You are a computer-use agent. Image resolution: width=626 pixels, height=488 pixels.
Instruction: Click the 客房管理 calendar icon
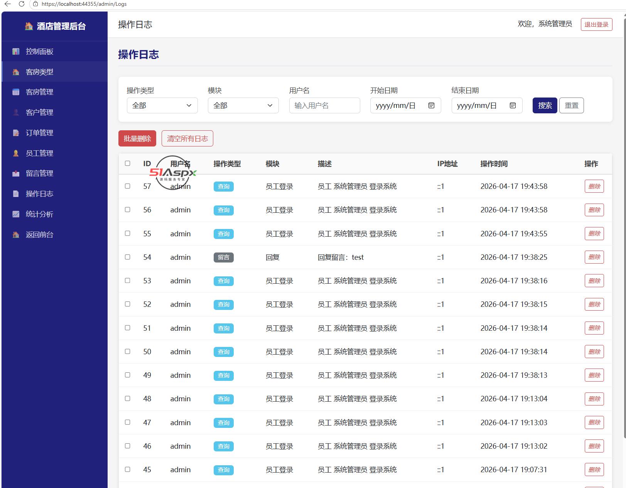coord(16,92)
